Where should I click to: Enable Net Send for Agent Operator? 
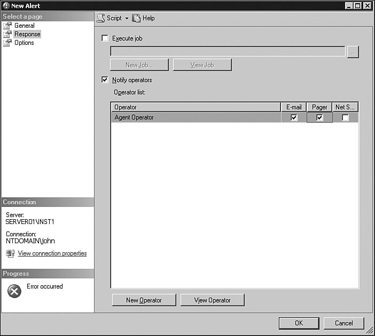pos(345,117)
